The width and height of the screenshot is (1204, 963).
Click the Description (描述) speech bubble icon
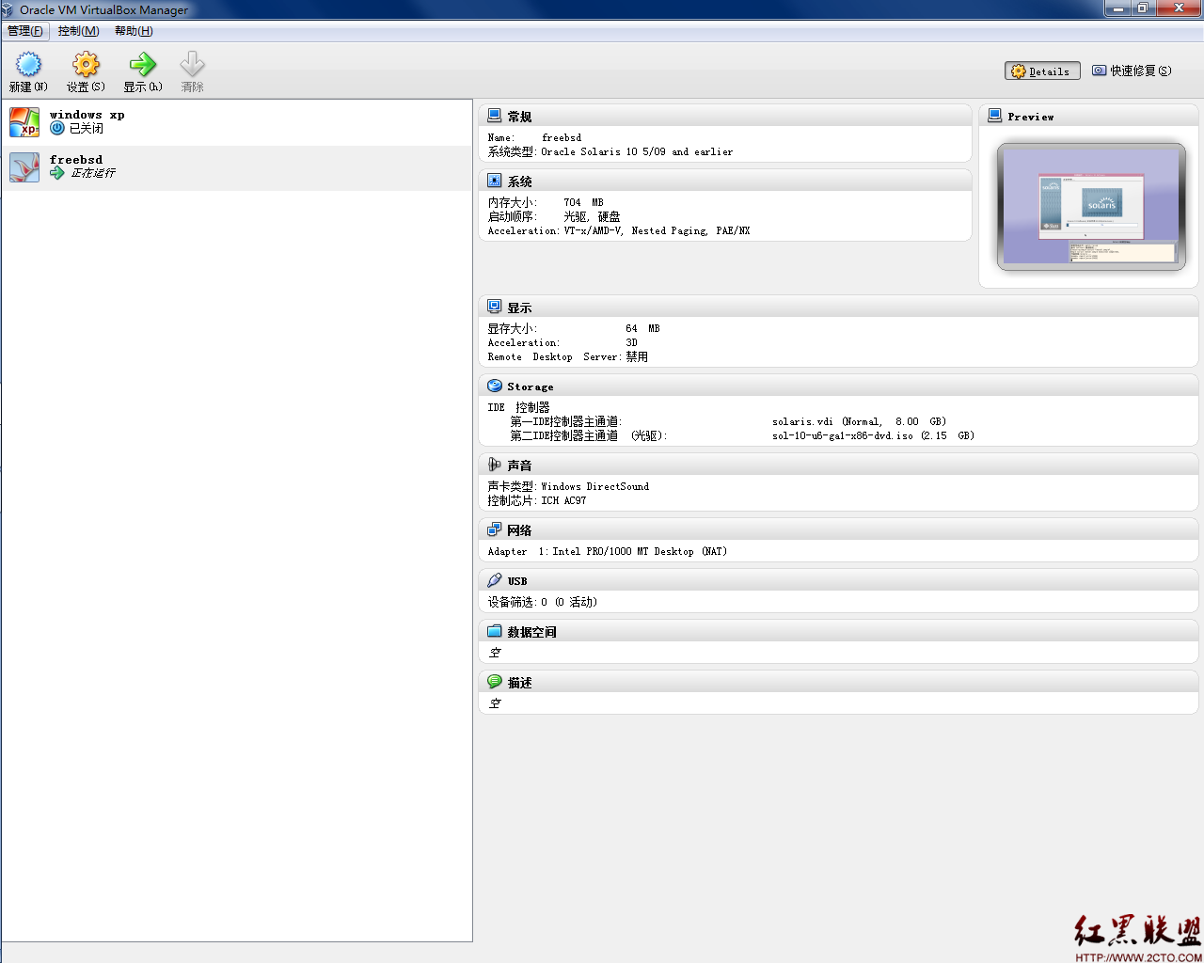(495, 682)
